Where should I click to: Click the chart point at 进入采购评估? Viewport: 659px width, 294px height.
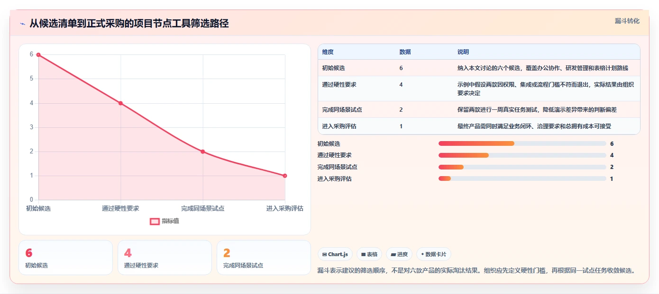pos(285,176)
